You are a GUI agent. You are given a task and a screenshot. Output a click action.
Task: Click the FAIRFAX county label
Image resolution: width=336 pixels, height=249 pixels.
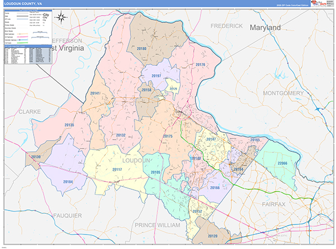[274, 204]
